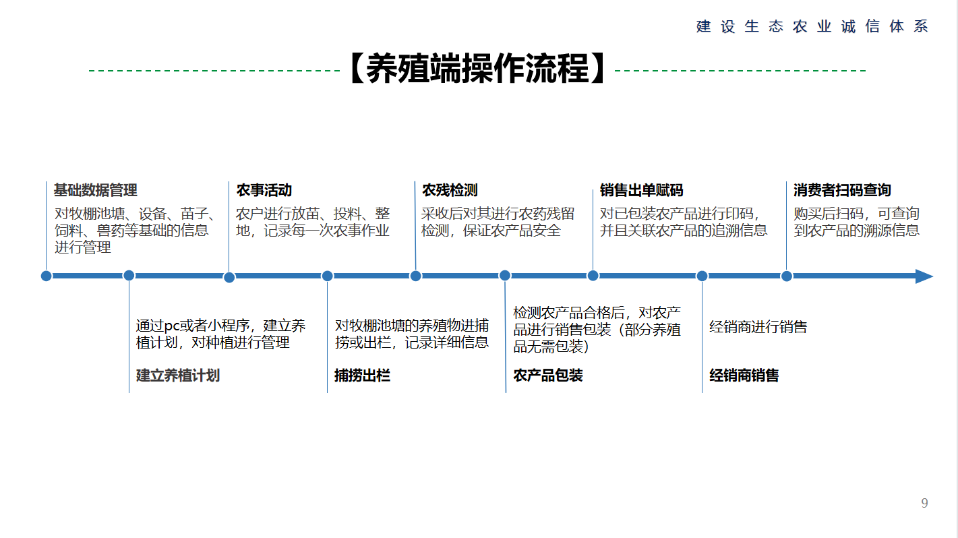958x538 pixels.
Task: Click the text 经销商进行销售
Action: (x=758, y=328)
